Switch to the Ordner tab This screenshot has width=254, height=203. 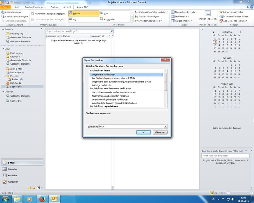coord(54,7)
